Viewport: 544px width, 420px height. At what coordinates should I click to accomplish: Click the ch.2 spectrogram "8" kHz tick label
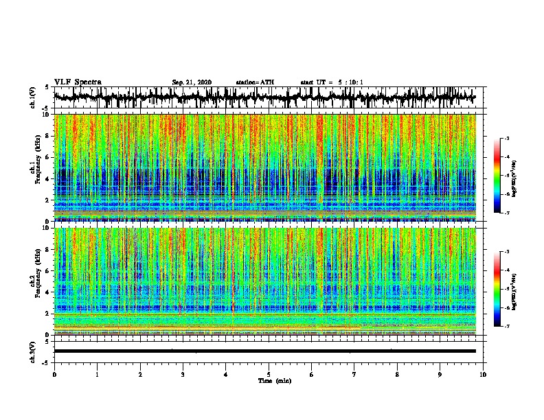point(48,250)
